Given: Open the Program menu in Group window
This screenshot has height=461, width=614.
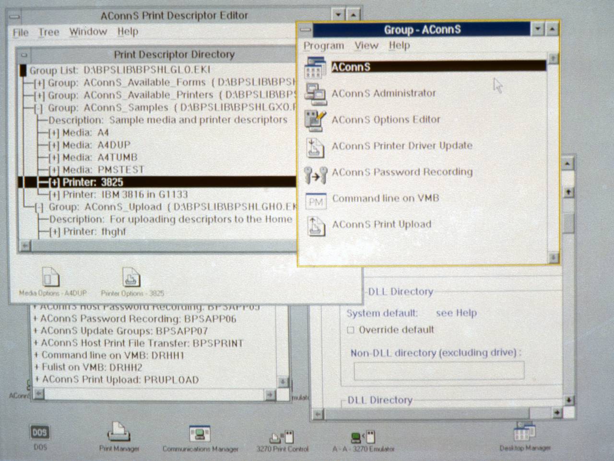Looking at the screenshot, I should (323, 45).
